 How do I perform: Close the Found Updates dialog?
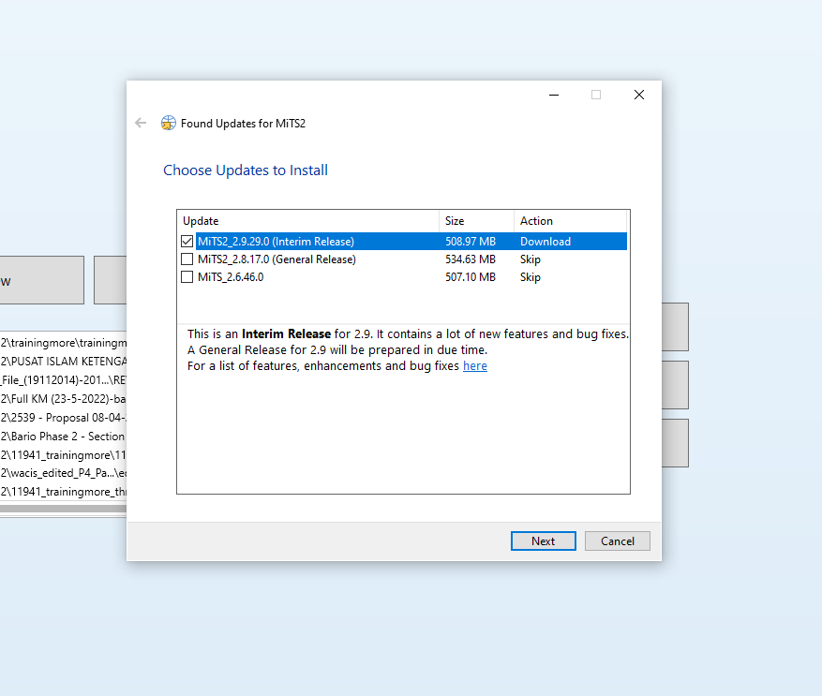pos(639,95)
